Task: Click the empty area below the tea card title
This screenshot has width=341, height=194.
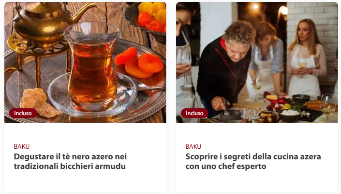Action: pos(85,181)
